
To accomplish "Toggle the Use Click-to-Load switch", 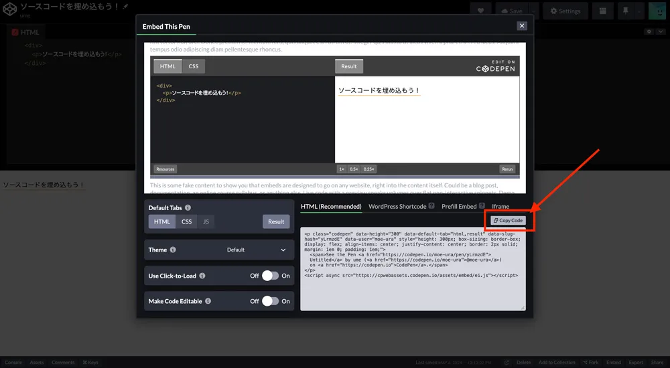I will pyautogui.click(x=270, y=276).
